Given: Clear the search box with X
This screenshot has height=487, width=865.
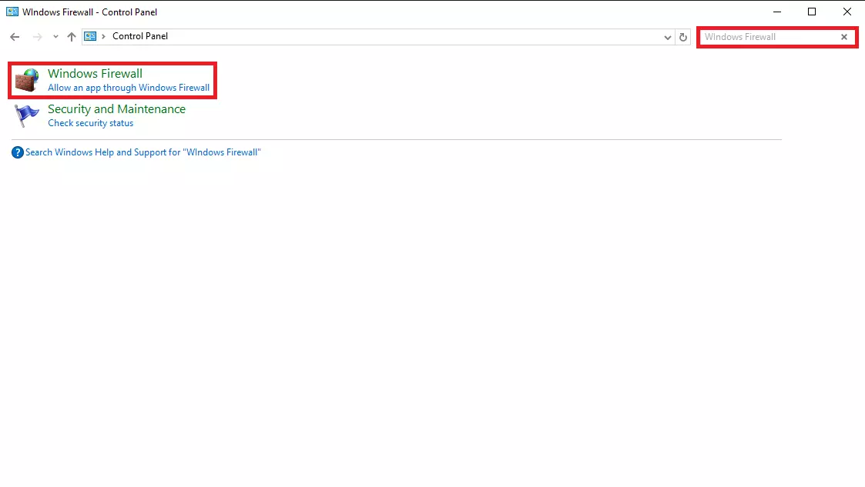Looking at the screenshot, I should click(844, 37).
